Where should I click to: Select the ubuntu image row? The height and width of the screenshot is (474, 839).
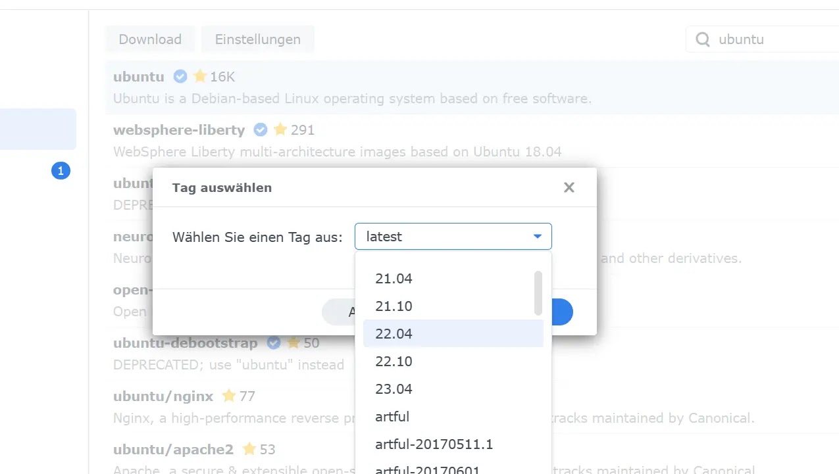click(x=472, y=87)
